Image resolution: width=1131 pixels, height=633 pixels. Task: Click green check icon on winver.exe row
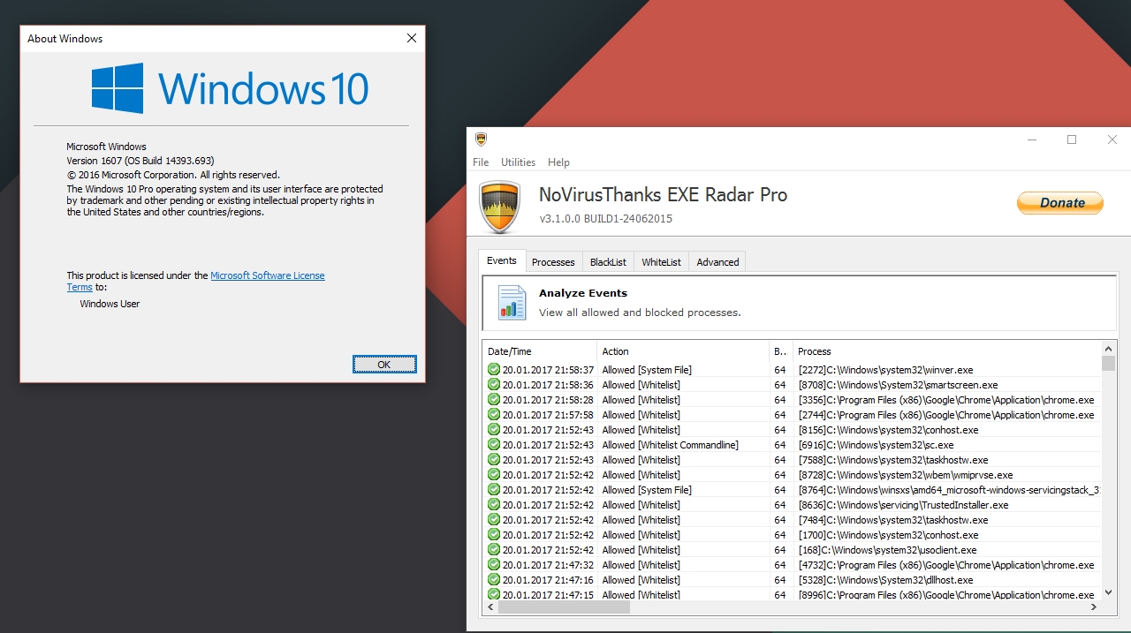pyautogui.click(x=494, y=370)
